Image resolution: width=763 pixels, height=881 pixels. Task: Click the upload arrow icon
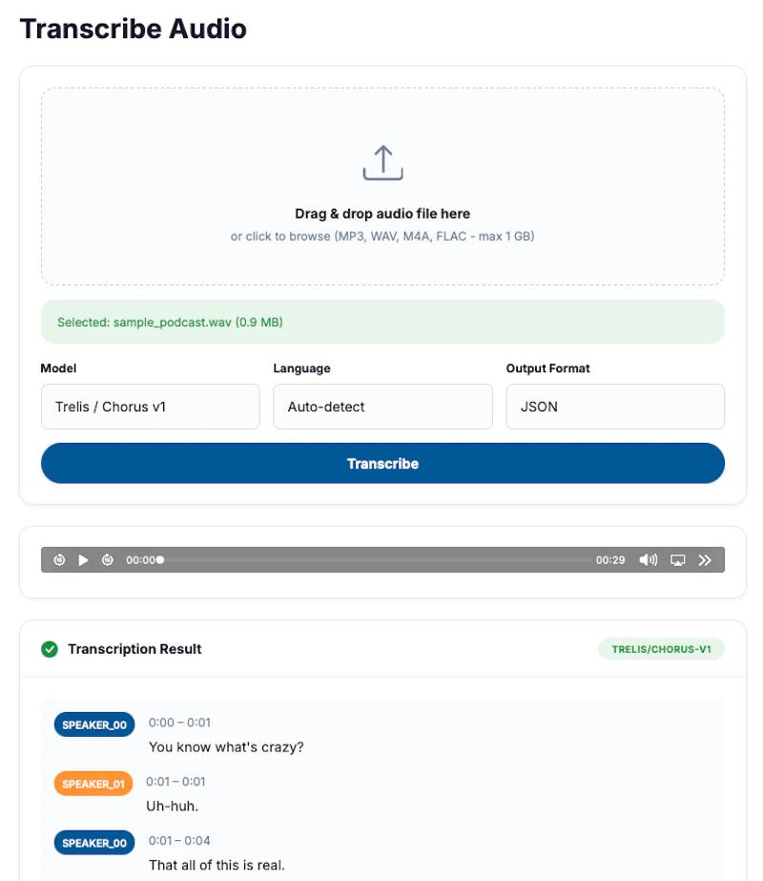pos(382,163)
